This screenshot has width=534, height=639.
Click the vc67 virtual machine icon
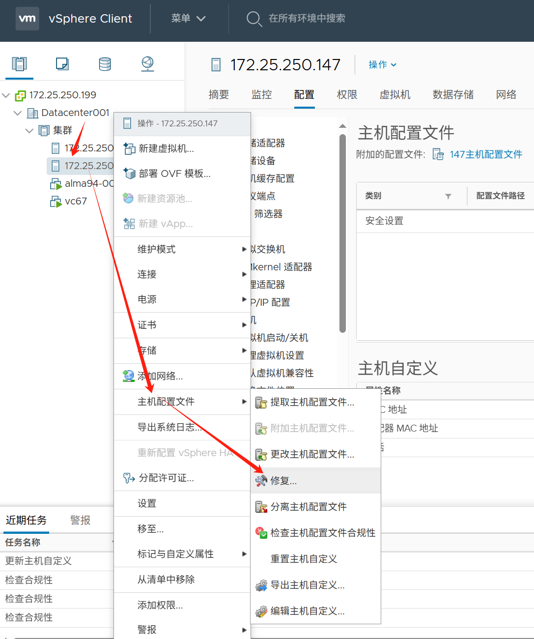tap(56, 202)
